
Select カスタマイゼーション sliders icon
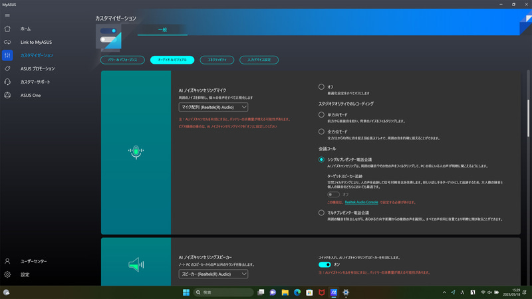click(x=7, y=55)
